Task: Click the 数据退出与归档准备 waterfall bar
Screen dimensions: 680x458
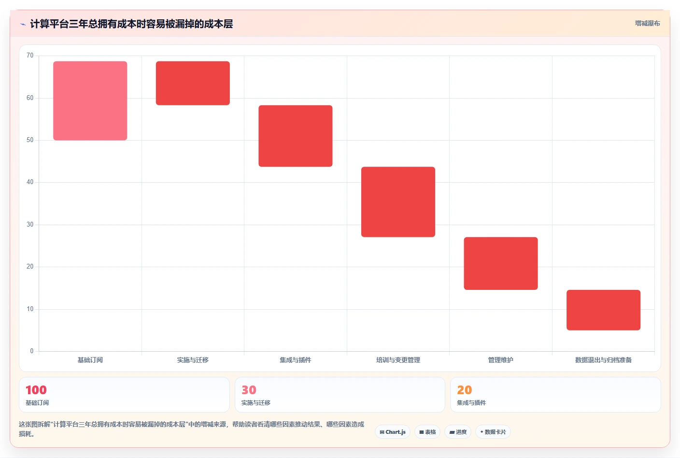Action: (x=603, y=310)
